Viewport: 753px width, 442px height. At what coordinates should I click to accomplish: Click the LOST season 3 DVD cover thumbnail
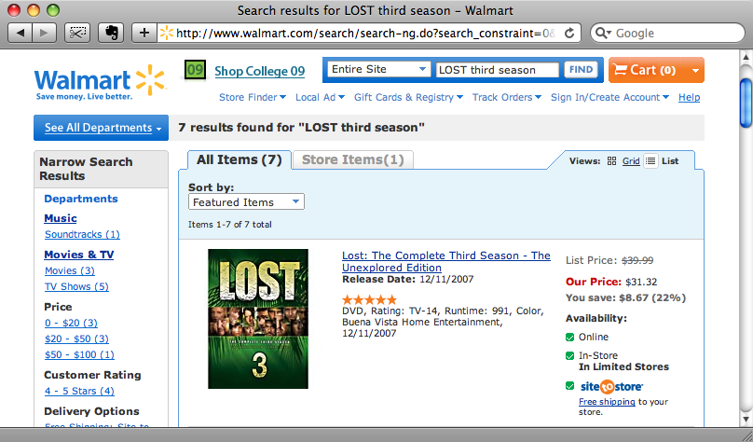click(x=258, y=319)
